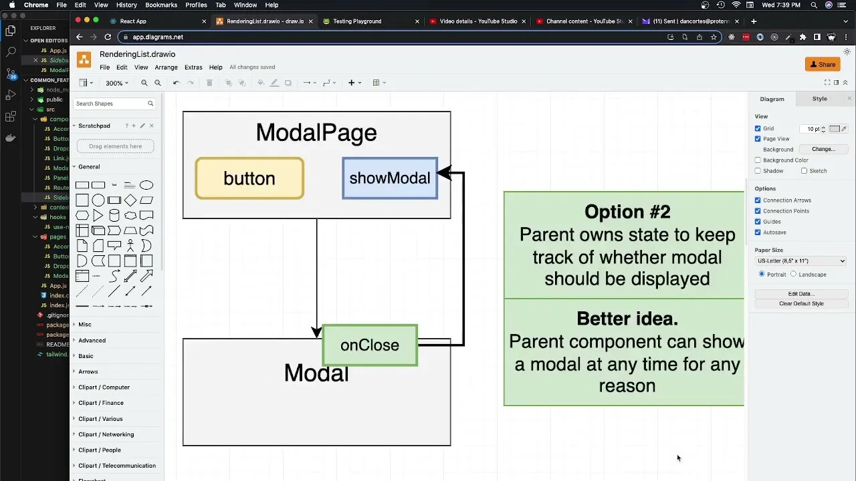Expand the Arrows shapes section
The height and width of the screenshot is (481, 856).
[x=88, y=371]
